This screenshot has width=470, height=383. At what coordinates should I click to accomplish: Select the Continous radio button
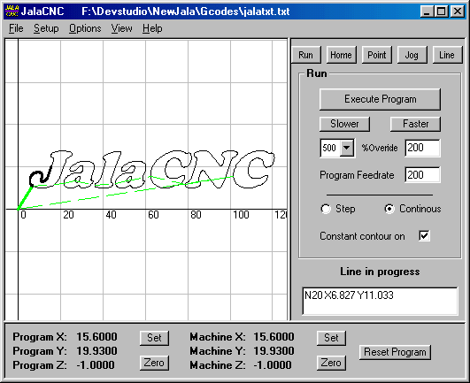point(389,209)
